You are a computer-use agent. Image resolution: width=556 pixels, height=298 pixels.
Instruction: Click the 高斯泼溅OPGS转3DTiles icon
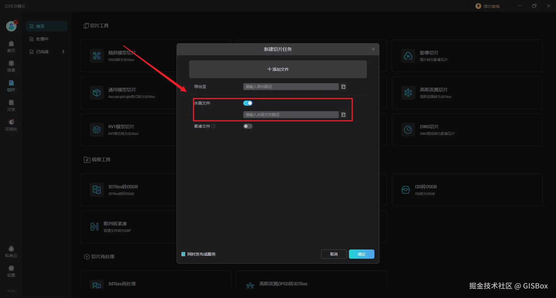pyautogui.click(x=250, y=286)
